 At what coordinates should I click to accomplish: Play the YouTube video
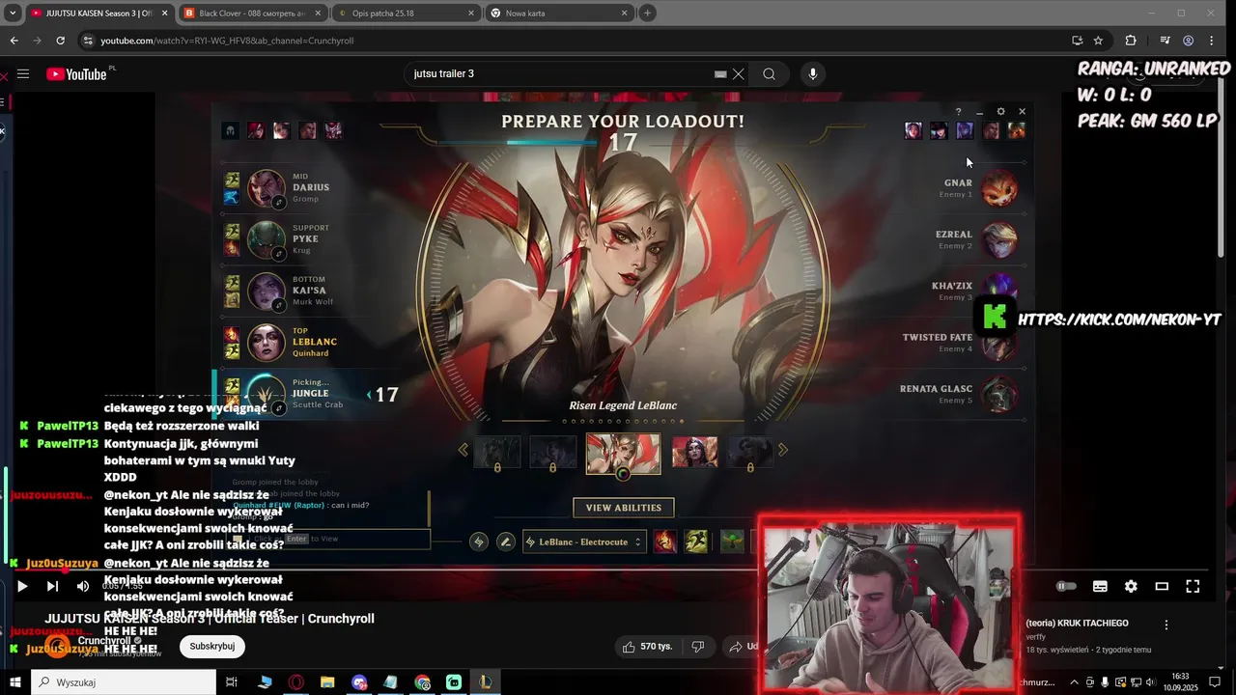coord(22,586)
